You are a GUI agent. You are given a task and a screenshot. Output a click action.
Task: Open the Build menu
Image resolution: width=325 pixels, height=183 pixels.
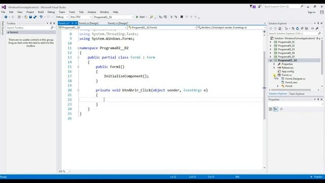41,12
